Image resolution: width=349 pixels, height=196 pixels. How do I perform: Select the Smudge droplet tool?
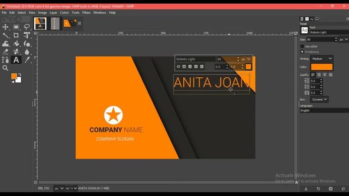27,52
